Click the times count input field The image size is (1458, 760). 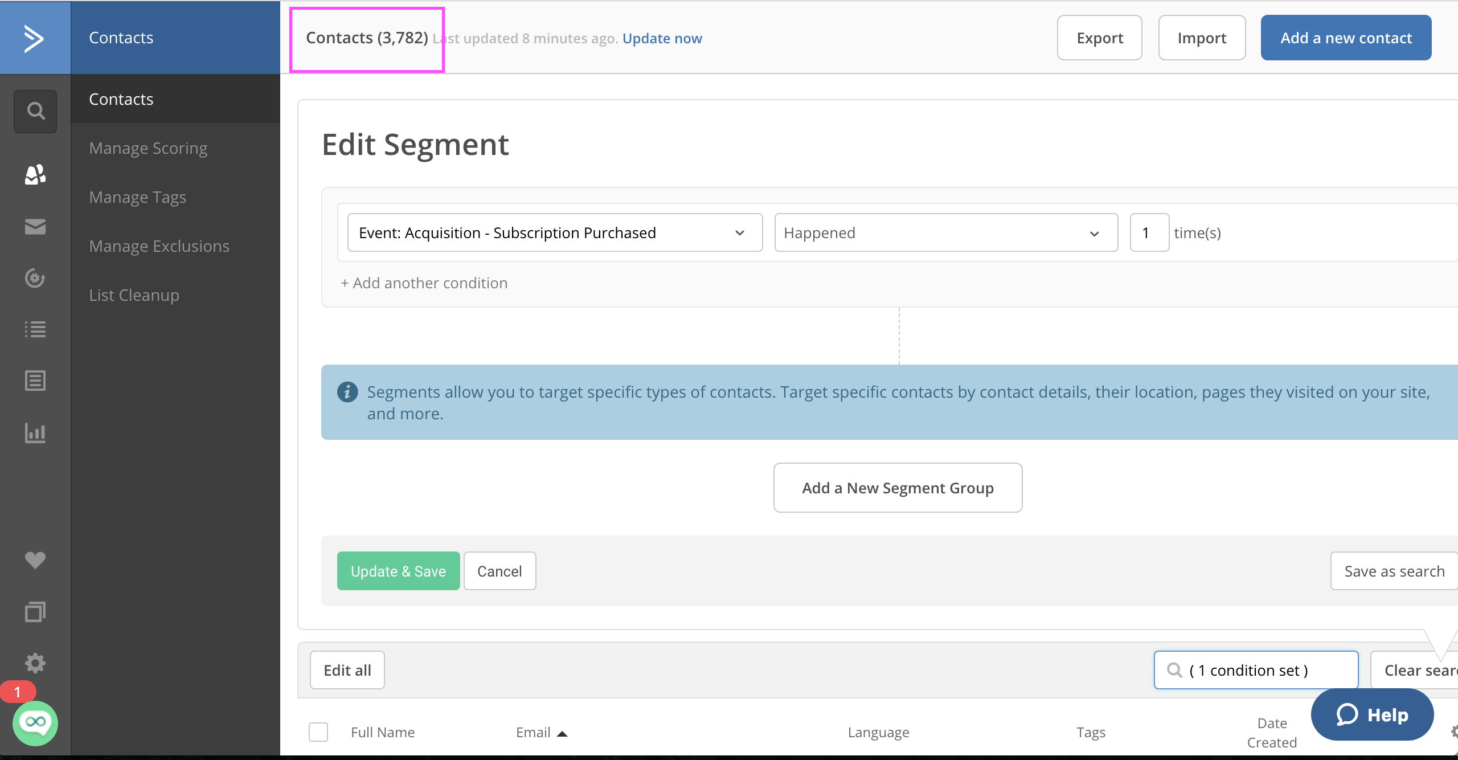point(1149,232)
